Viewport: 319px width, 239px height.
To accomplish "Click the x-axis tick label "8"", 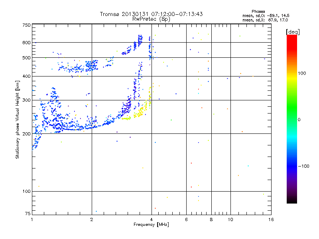I will pos(211,219).
